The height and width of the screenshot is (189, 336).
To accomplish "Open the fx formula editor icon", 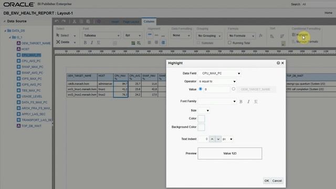I will tap(260, 36).
